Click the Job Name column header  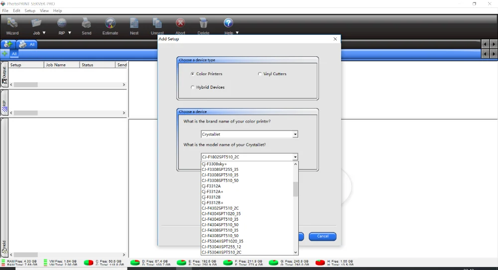pyautogui.click(x=62, y=65)
